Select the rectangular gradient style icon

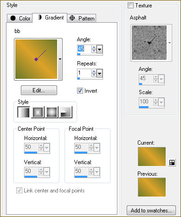click(38, 112)
